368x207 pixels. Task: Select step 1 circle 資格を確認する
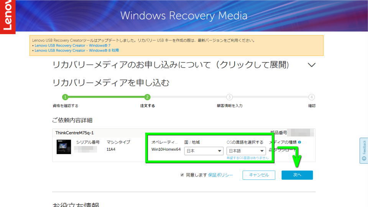pyautogui.click(x=65, y=97)
